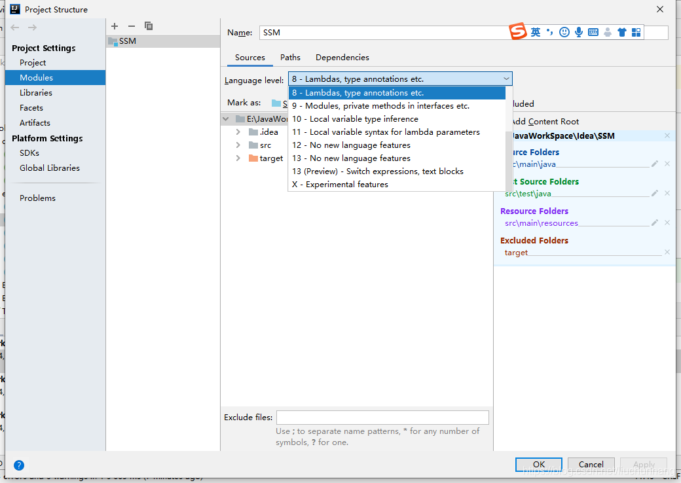Unmark src\test\java test source folder

[x=667, y=193]
